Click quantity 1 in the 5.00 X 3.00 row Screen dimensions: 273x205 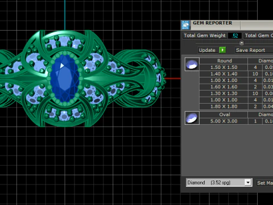(255, 121)
